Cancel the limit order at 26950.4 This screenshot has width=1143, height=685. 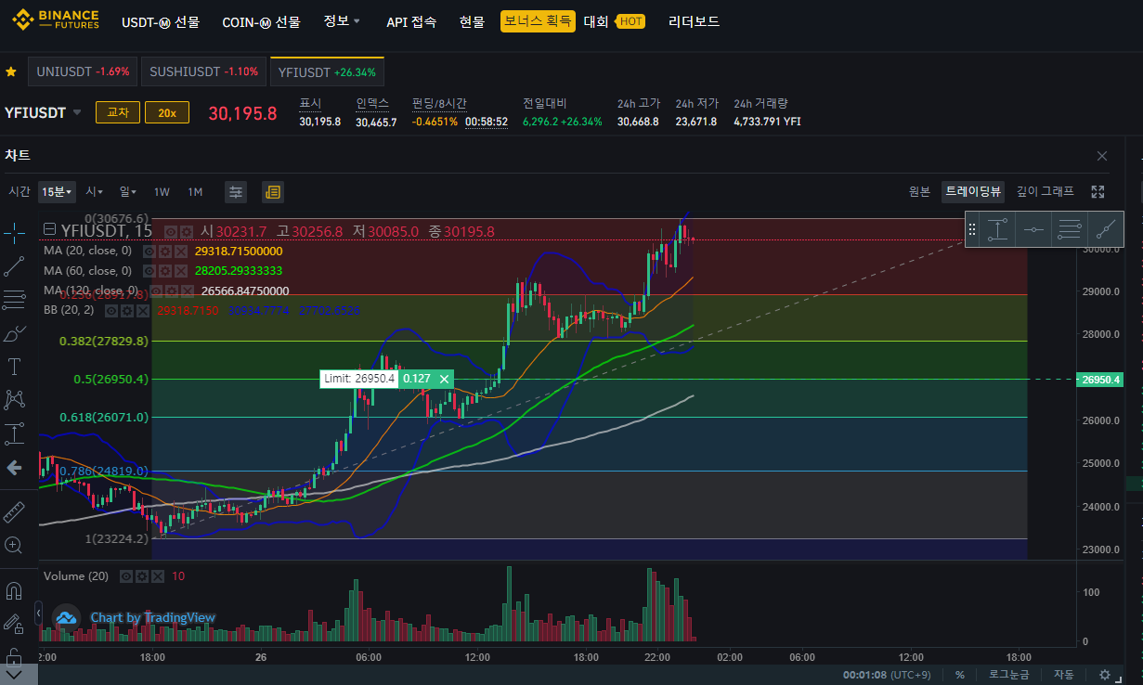tap(444, 379)
